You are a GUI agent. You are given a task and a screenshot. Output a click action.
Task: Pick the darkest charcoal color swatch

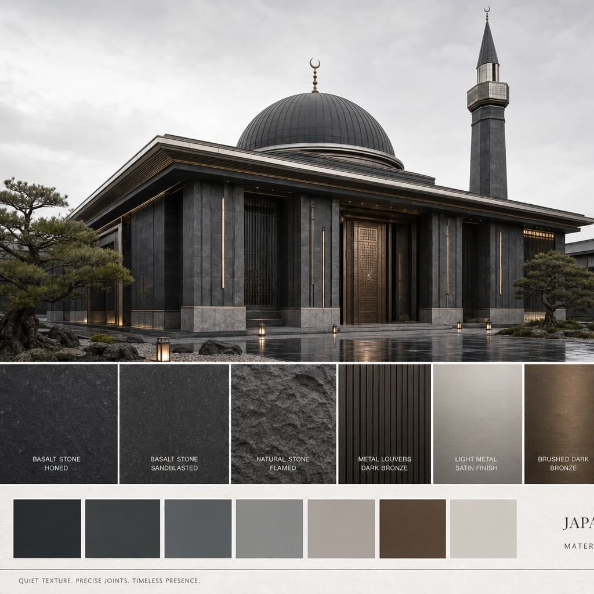(47, 528)
